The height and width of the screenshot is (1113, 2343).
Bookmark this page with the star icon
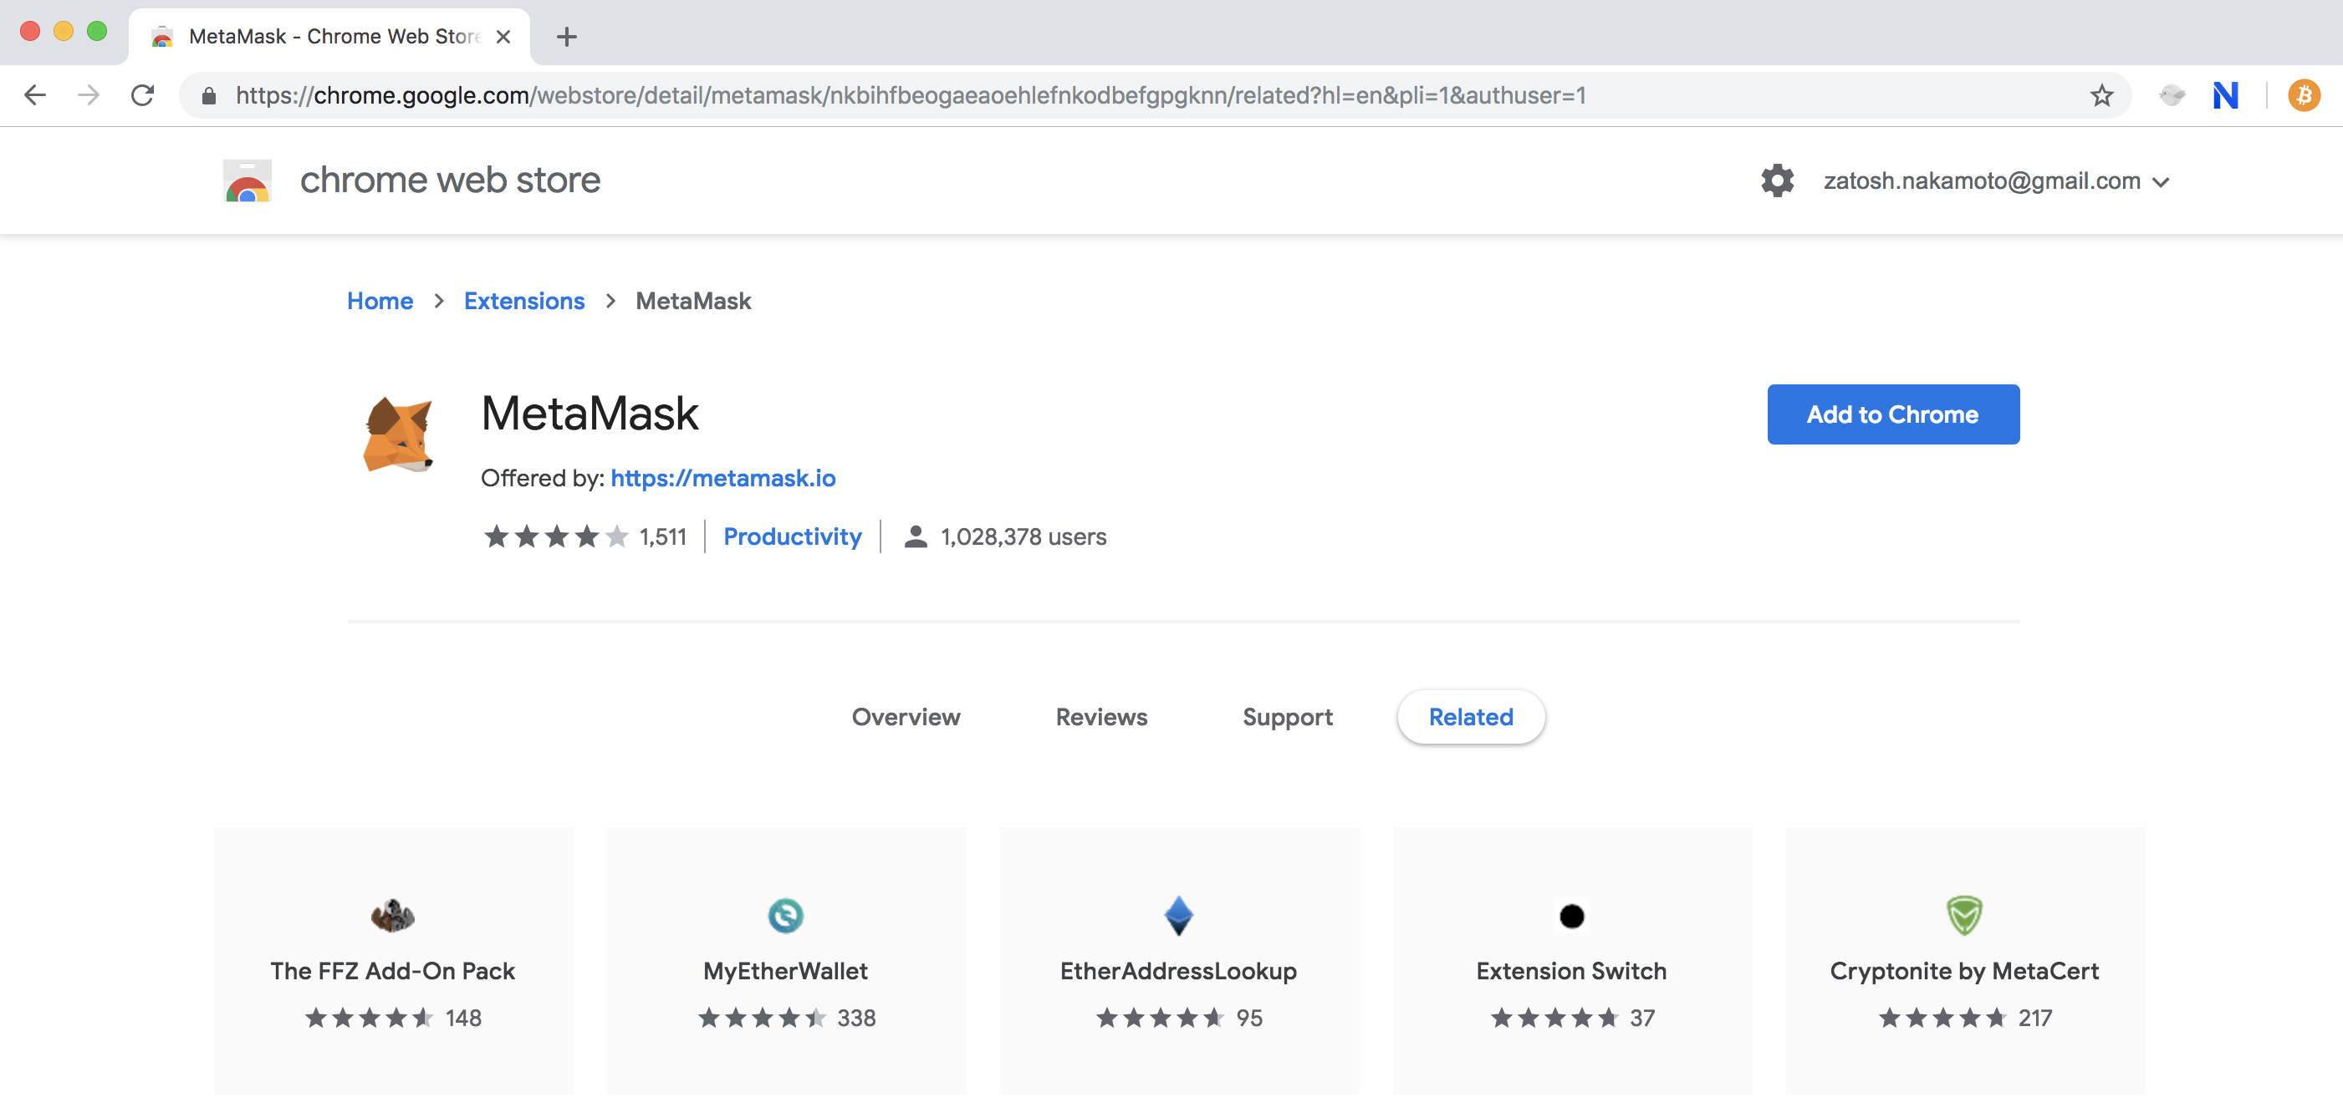[2101, 95]
